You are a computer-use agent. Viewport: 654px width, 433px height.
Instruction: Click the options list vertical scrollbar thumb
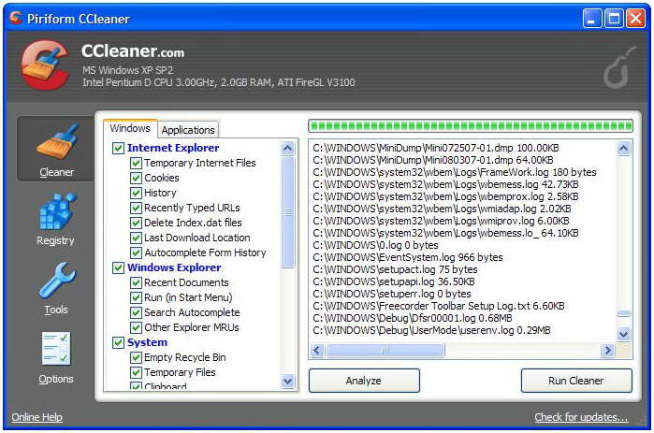(x=288, y=212)
